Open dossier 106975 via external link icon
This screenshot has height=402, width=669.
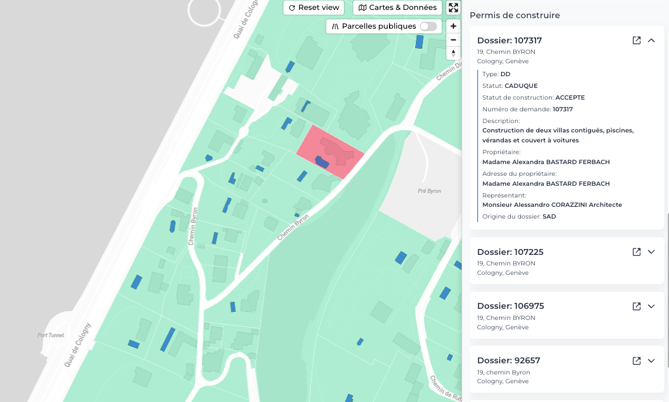pyautogui.click(x=636, y=306)
